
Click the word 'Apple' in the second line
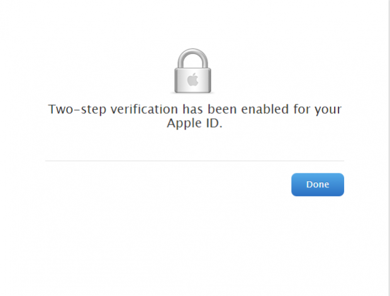(184, 123)
